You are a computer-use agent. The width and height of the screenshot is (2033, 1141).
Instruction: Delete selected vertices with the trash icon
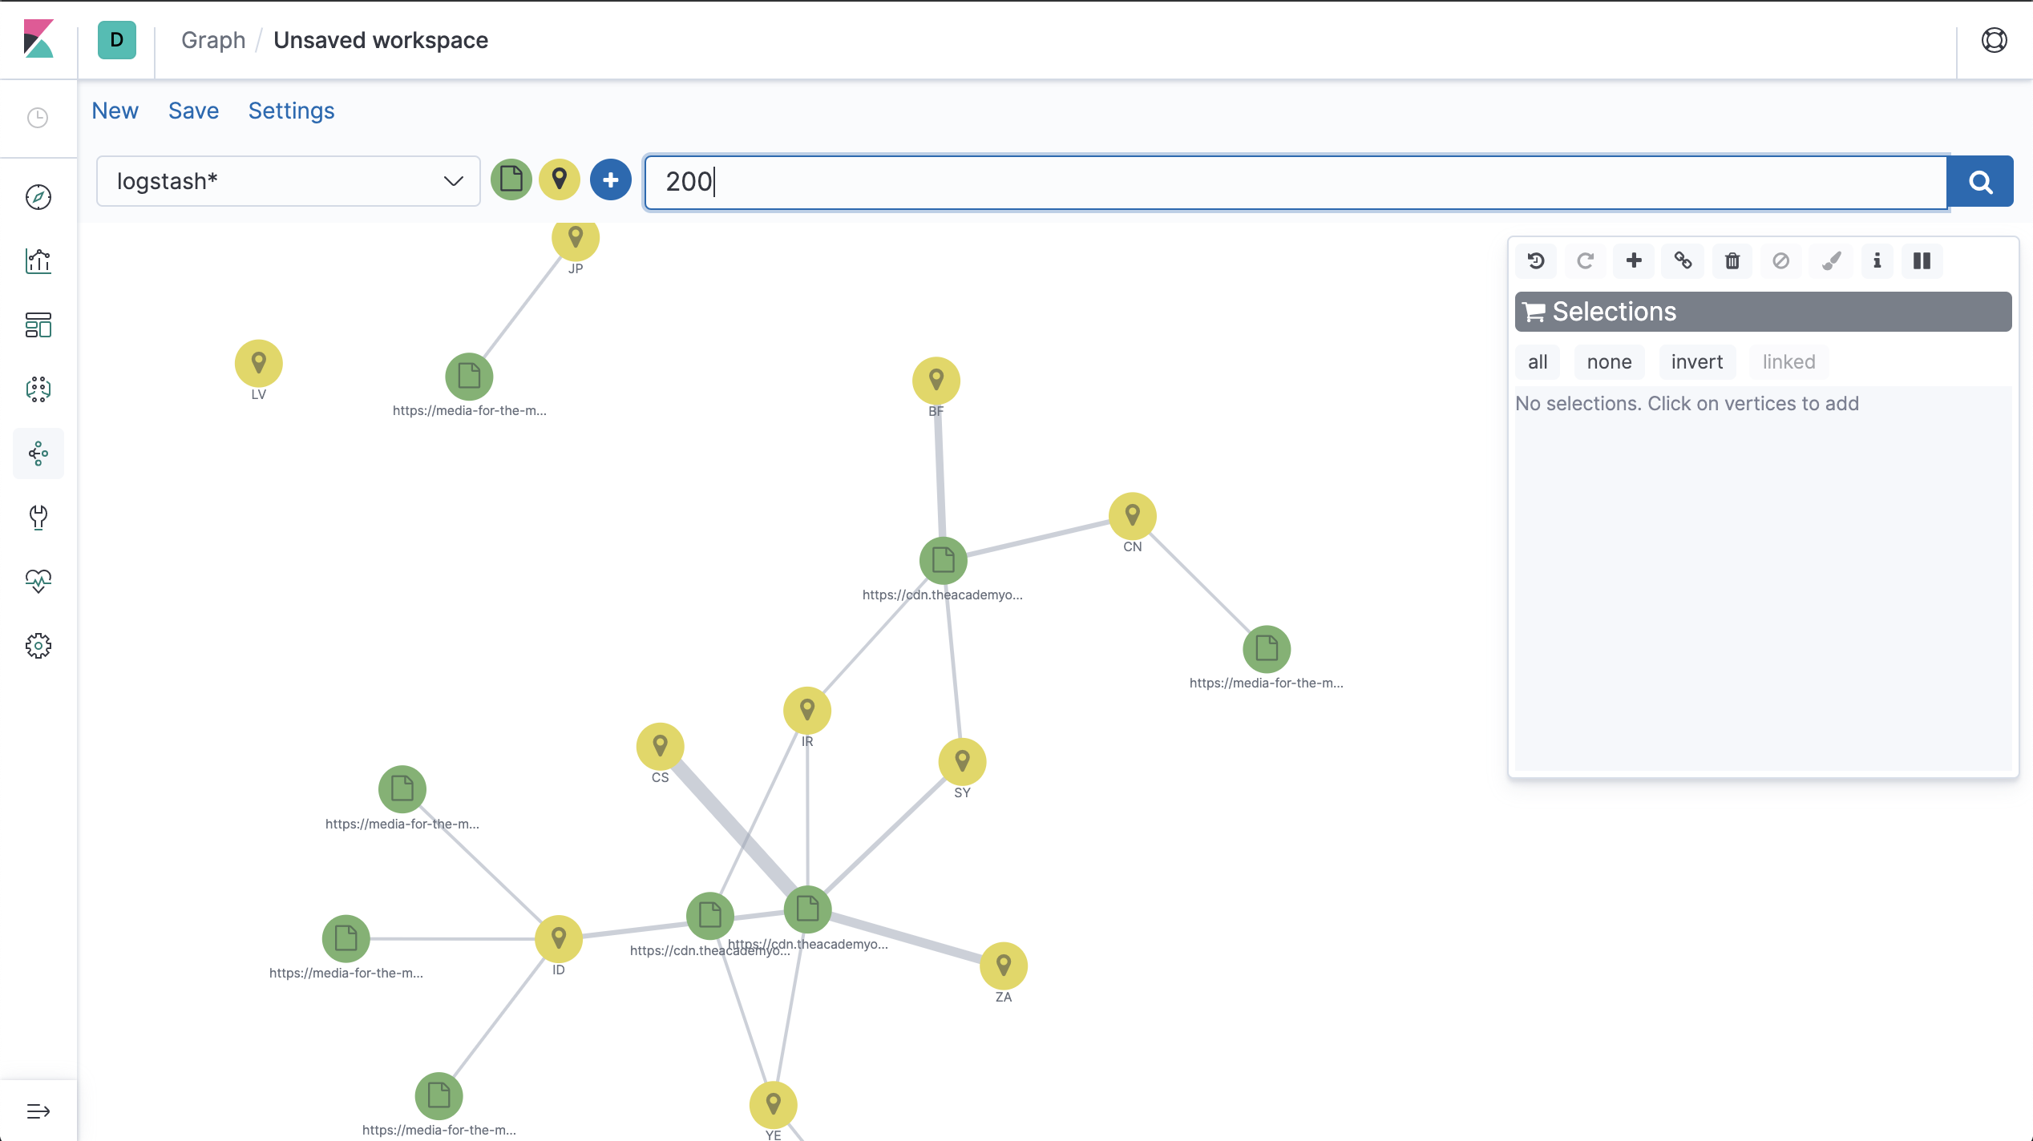[1732, 260]
